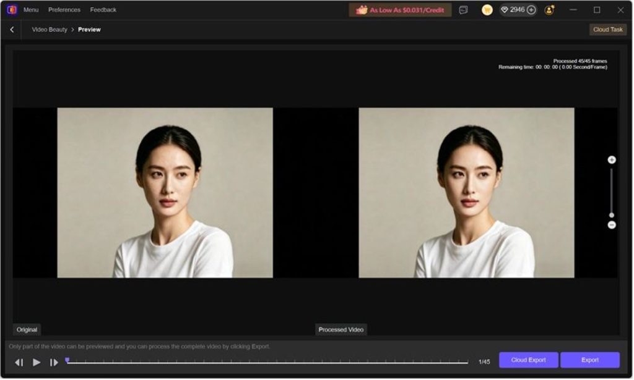Open Preferences menu
The width and height of the screenshot is (634, 380).
click(64, 10)
